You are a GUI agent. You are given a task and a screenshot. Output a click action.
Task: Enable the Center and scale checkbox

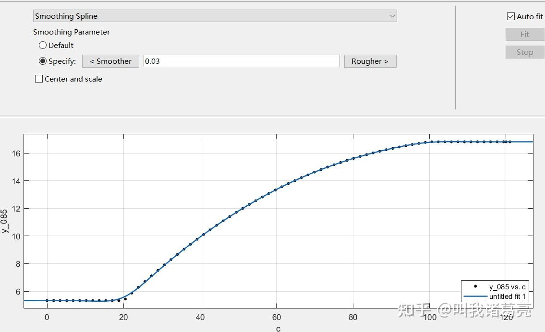click(38, 79)
